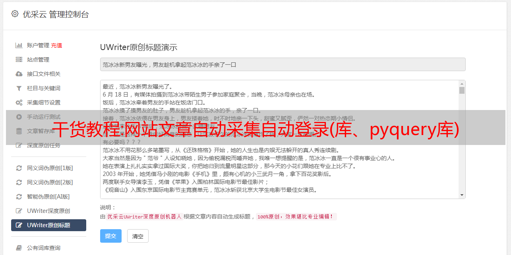Click the blue 提交 submit button

(111, 236)
